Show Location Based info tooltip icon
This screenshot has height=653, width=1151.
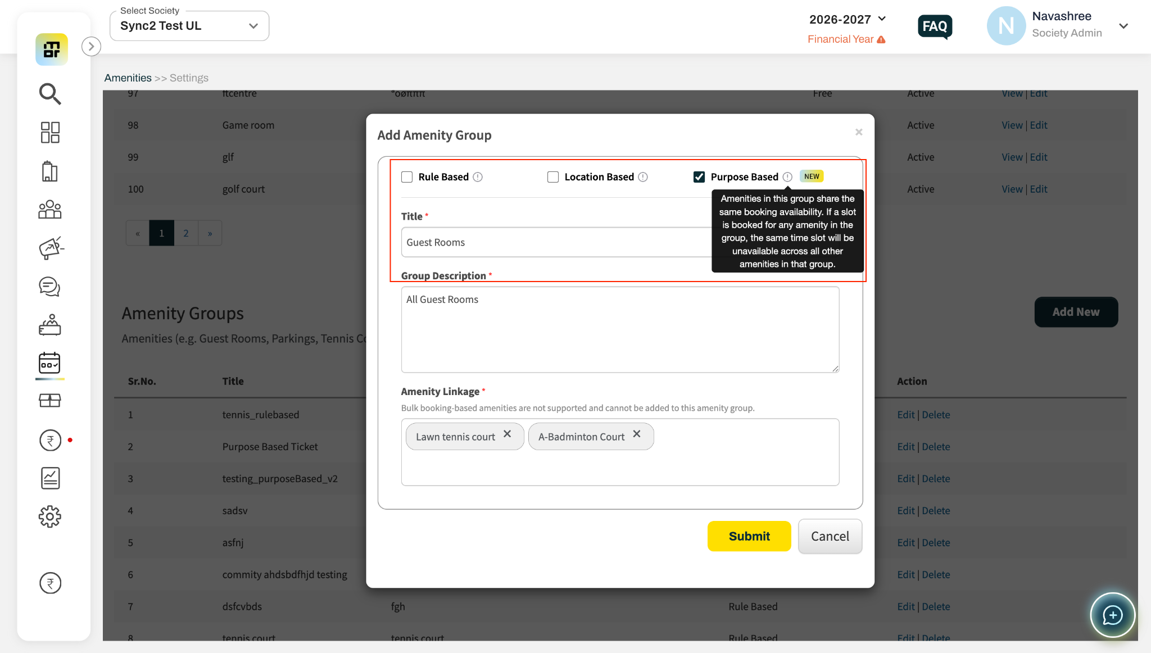643,177
